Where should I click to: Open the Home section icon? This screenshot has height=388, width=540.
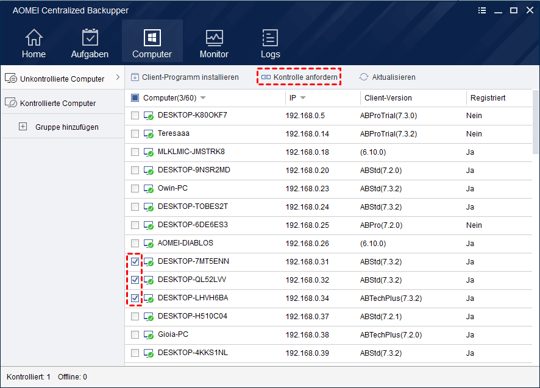coord(34,38)
